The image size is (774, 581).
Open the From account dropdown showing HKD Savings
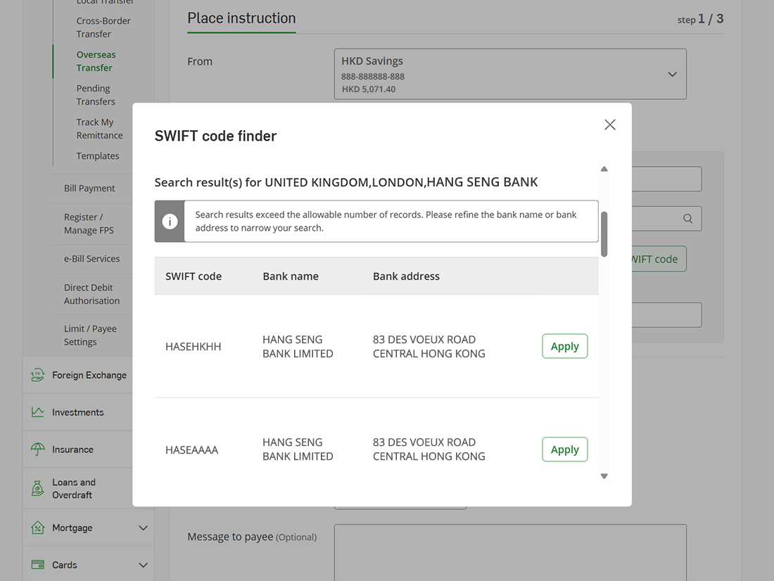coord(671,74)
